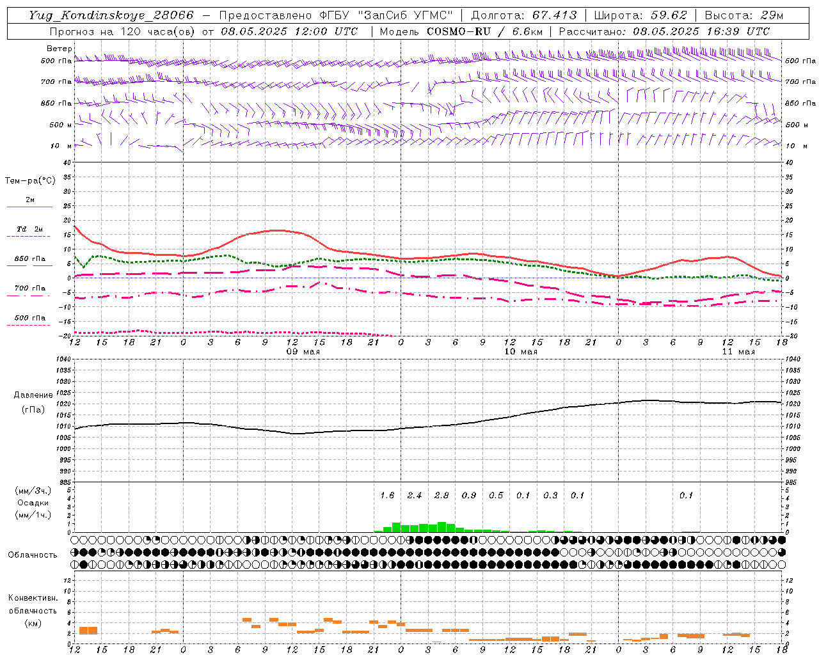This screenshot has width=819, height=655.
Task: Click the Ветер panel label
Action: coord(59,49)
